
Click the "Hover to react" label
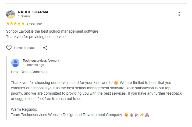pyautogui.click(x=24, y=48)
